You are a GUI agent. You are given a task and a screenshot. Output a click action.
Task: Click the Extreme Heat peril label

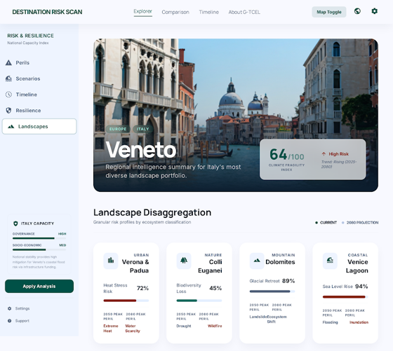(111, 329)
